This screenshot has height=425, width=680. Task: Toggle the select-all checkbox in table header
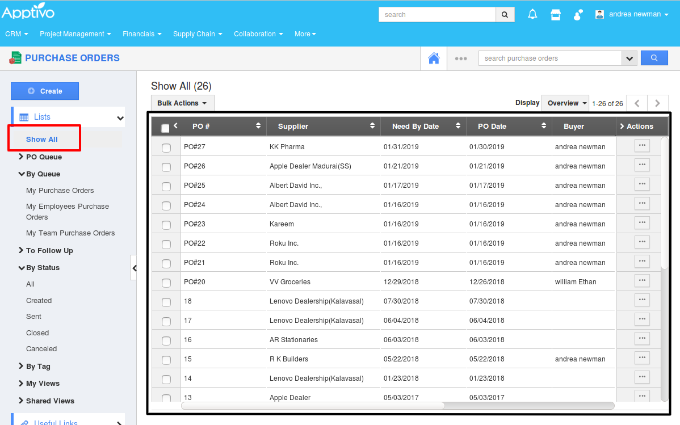tap(165, 128)
